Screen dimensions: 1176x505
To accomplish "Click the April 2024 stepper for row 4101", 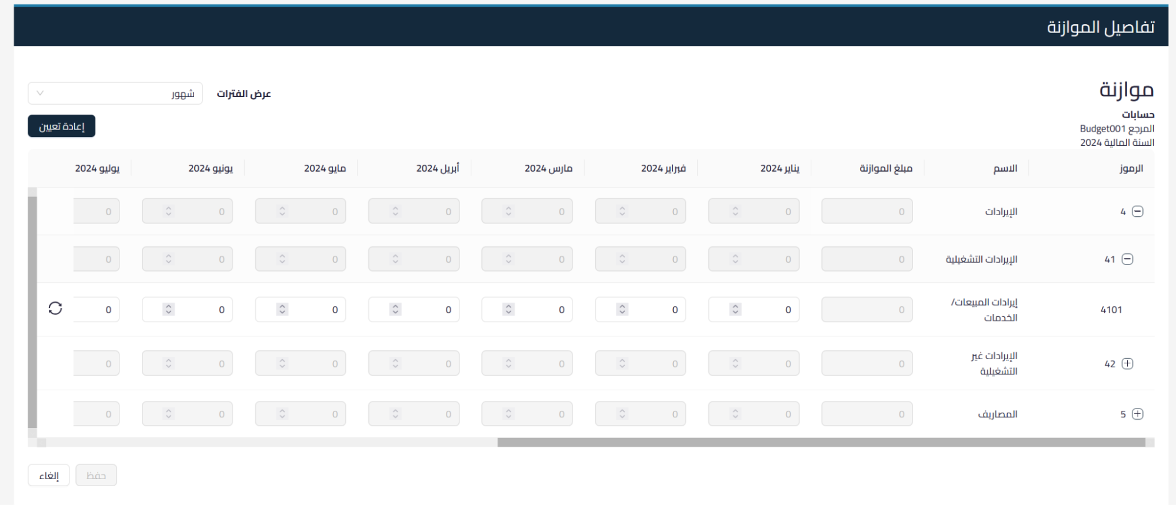I will [x=396, y=309].
